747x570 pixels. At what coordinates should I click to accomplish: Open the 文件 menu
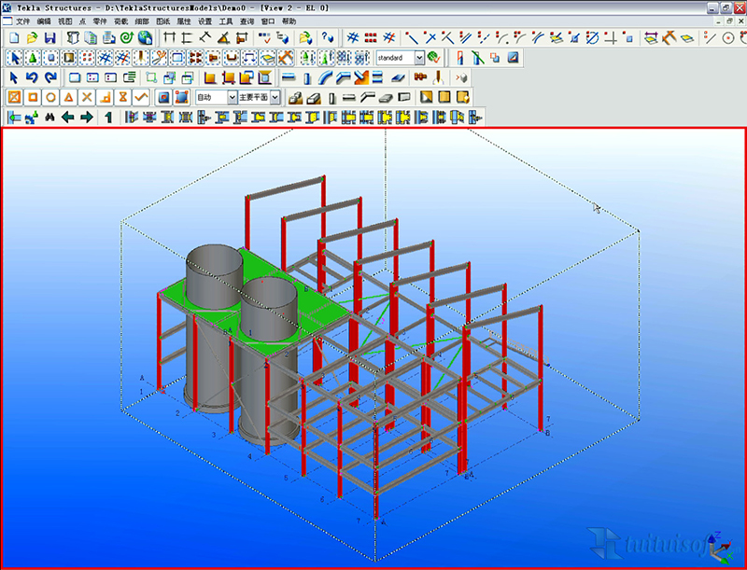(22, 21)
